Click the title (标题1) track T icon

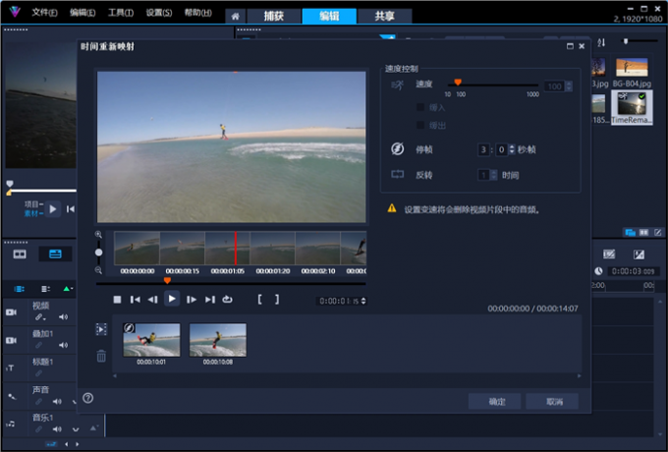[x=10, y=368]
